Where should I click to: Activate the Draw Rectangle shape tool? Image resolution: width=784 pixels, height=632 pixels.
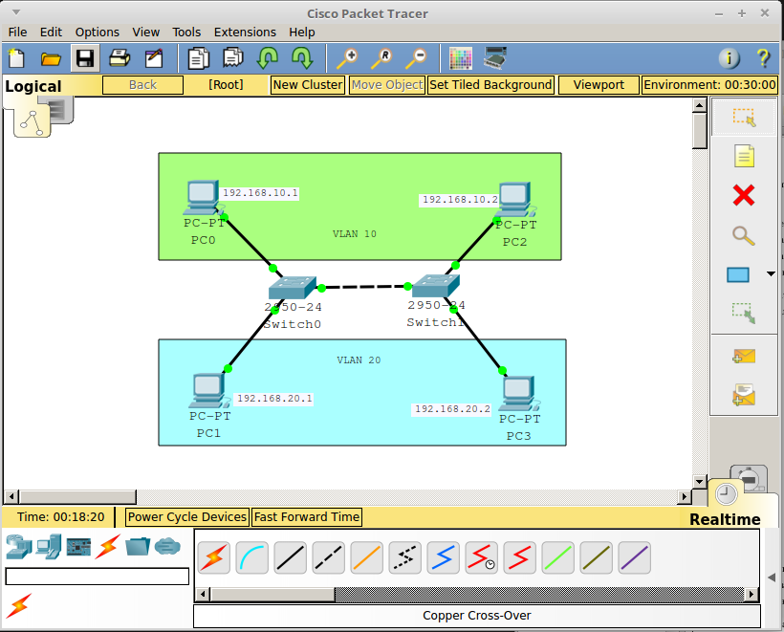pyautogui.click(x=736, y=274)
